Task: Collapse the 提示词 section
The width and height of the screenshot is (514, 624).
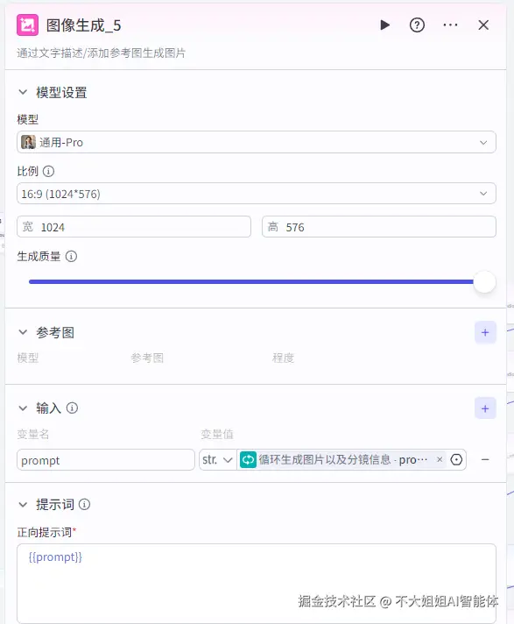Action: pyautogui.click(x=23, y=505)
